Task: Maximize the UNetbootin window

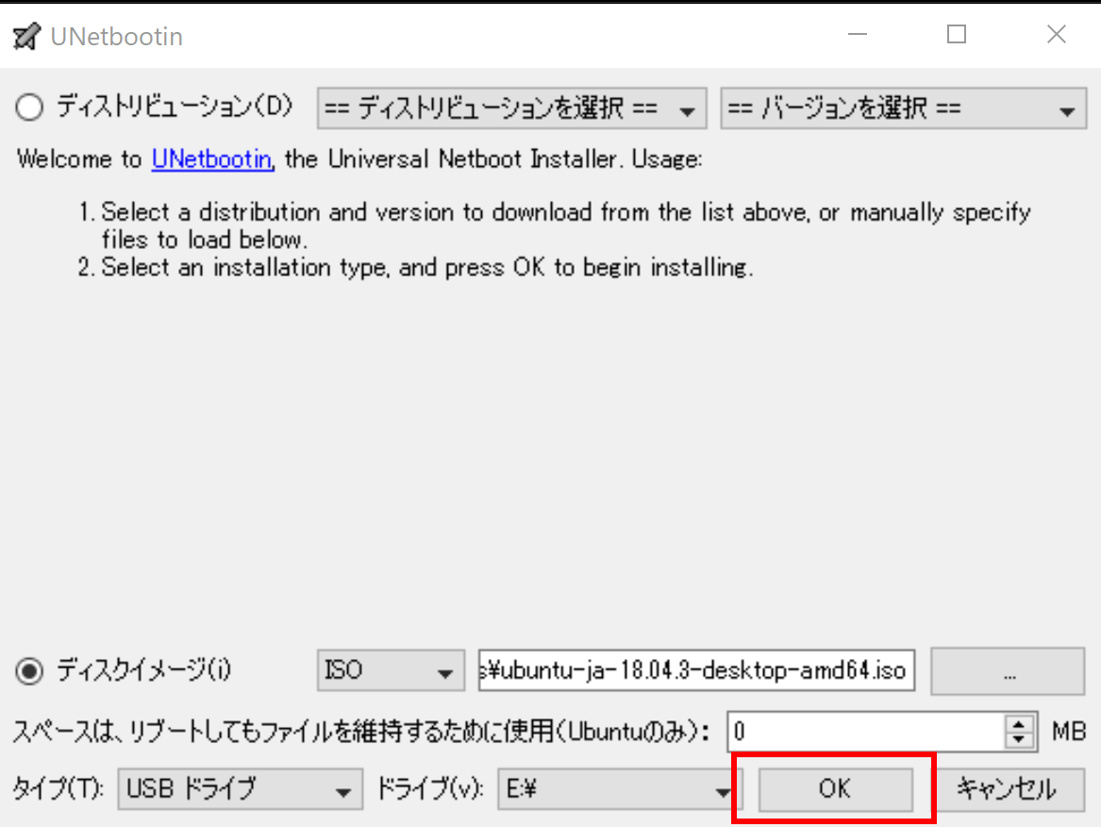Action: point(957,34)
